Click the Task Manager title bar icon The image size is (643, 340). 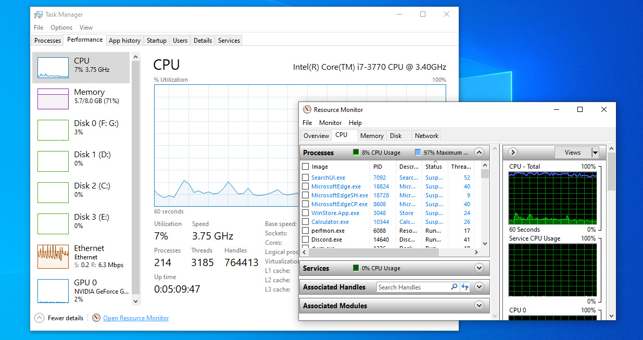pyautogui.click(x=39, y=15)
